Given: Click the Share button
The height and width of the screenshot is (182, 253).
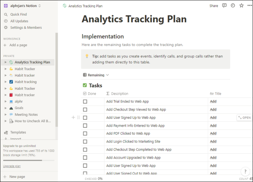Looking at the screenshot, I should 214,6.
